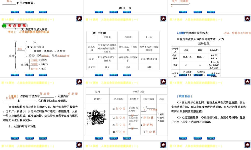Screen dimensions: 251x150
Task: Click the right blue button under the 氧气(或能量) slide
Action: click(x=211, y=12)
